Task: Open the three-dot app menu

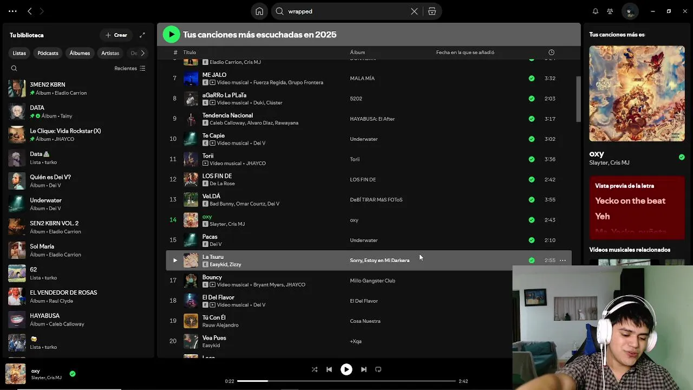Action: point(12,11)
